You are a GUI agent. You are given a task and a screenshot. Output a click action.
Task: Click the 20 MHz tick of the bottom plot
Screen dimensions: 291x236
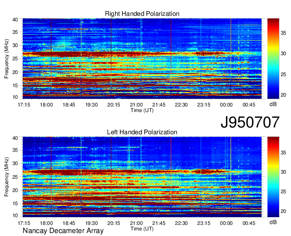pyautogui.click(x=15, y=190)
